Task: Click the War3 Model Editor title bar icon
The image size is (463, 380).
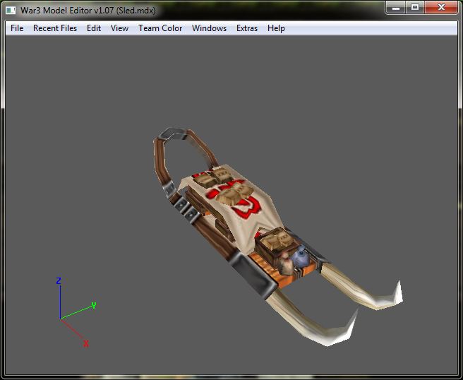Action: click(x=11, y=11)
